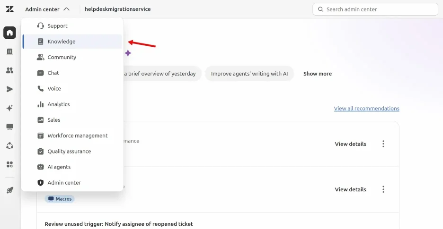The height and width of the screenshot is (229, 443).
Task: Click the Voice phone icon
Action: (x=40, y=89)
